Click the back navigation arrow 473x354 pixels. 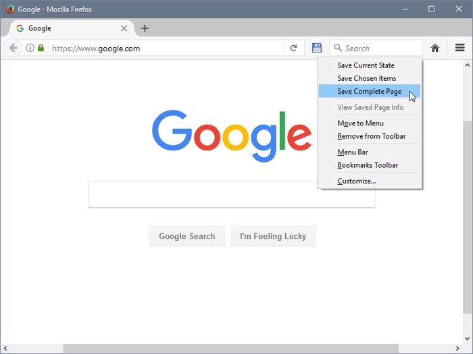coord(13,48)
